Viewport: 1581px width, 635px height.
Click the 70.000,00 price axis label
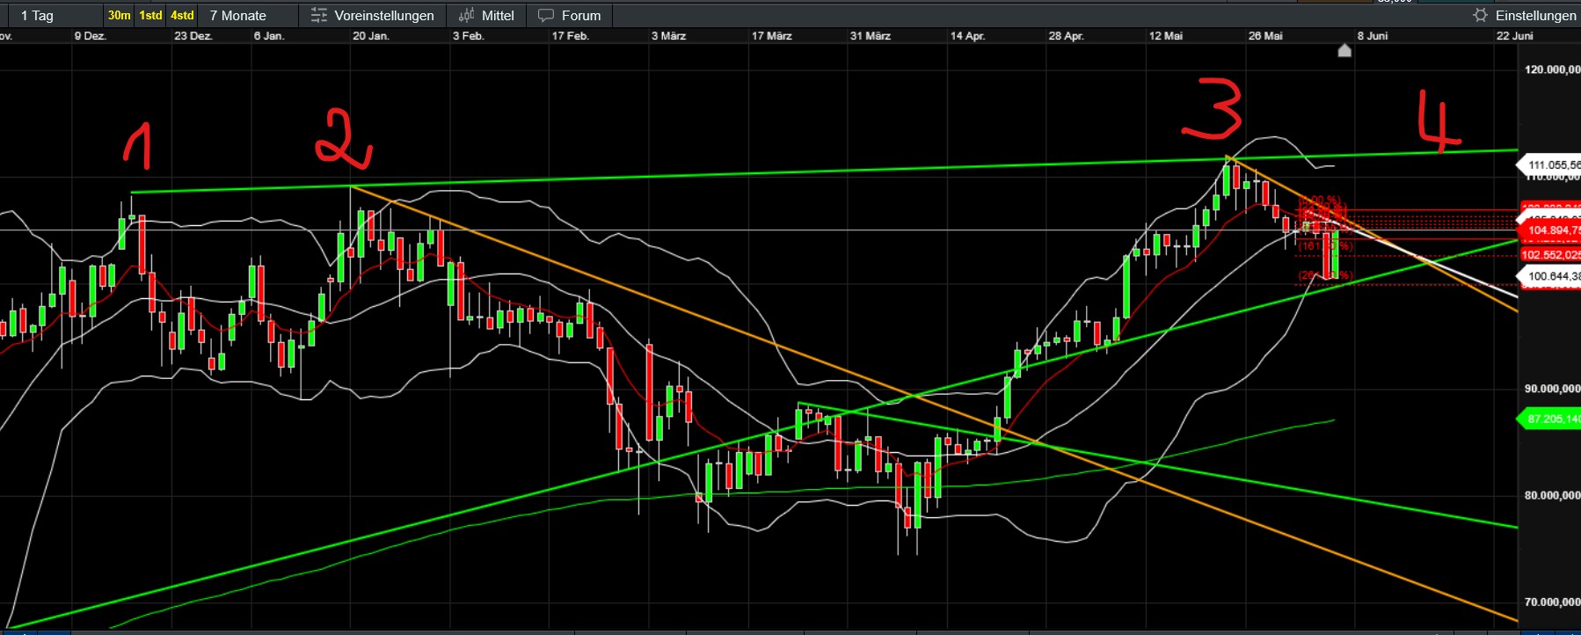pyautogui.click(x=1552, y=602)
